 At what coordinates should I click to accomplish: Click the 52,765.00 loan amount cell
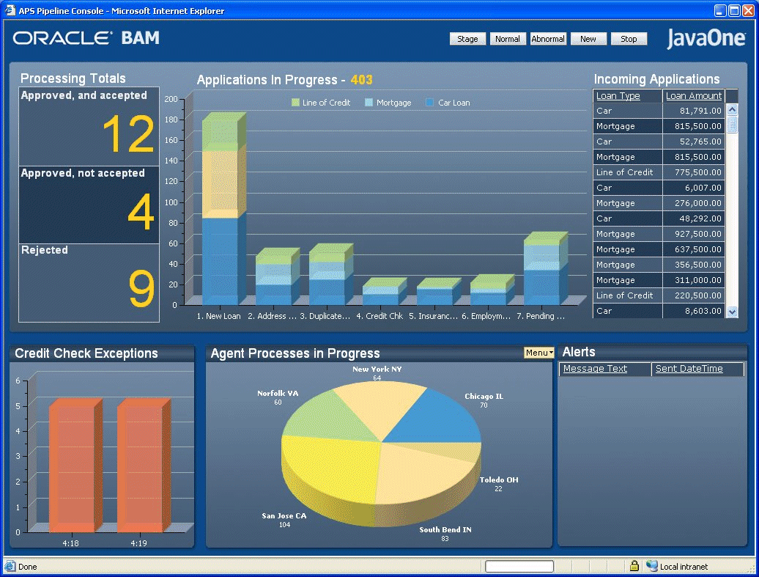[x=693, y=142]
